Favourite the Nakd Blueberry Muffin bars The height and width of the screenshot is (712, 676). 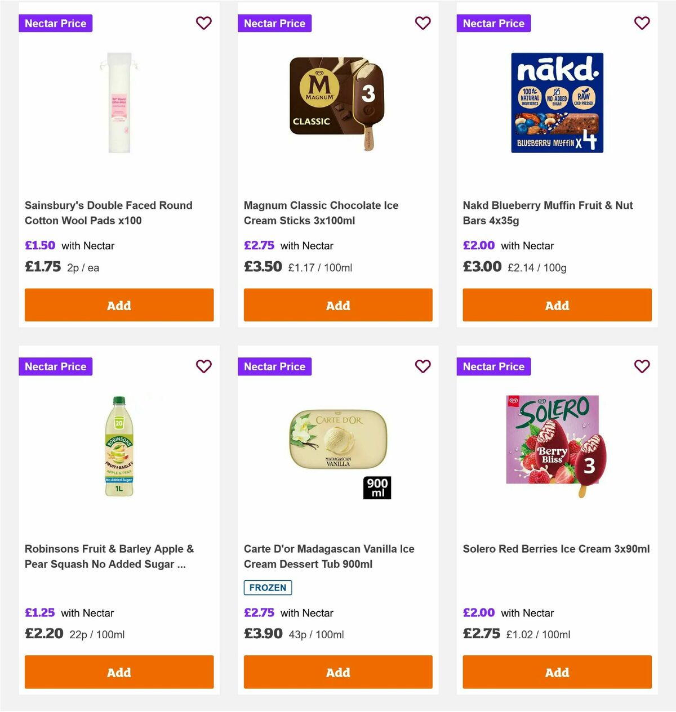(642, 23)
